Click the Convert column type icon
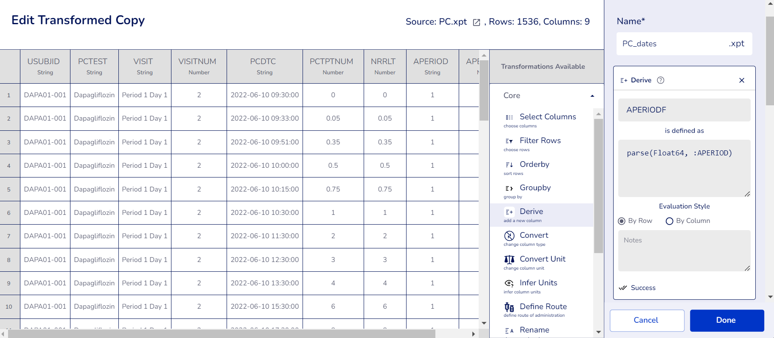 509,236
